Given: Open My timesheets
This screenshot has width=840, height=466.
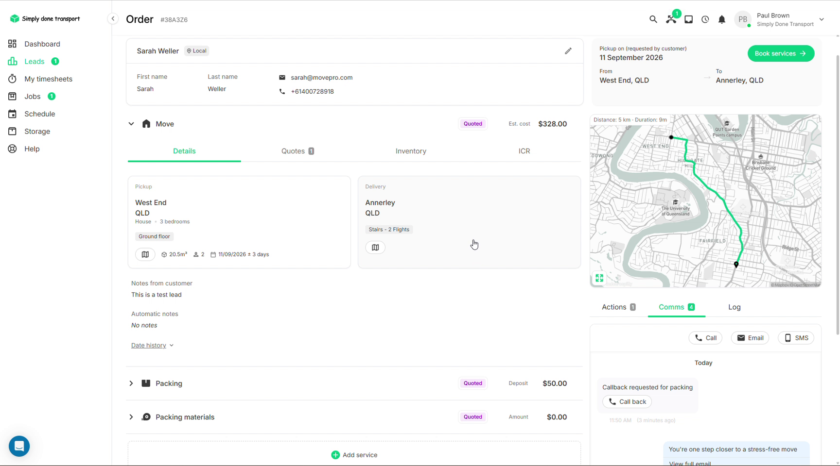Looking at the screenshot, I should 48,79.
